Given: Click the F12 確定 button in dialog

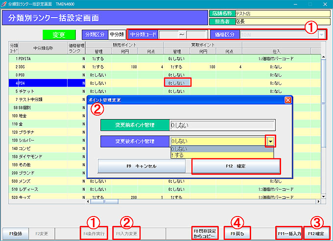Looking at the screenshot, I should (x=236, y=166).
